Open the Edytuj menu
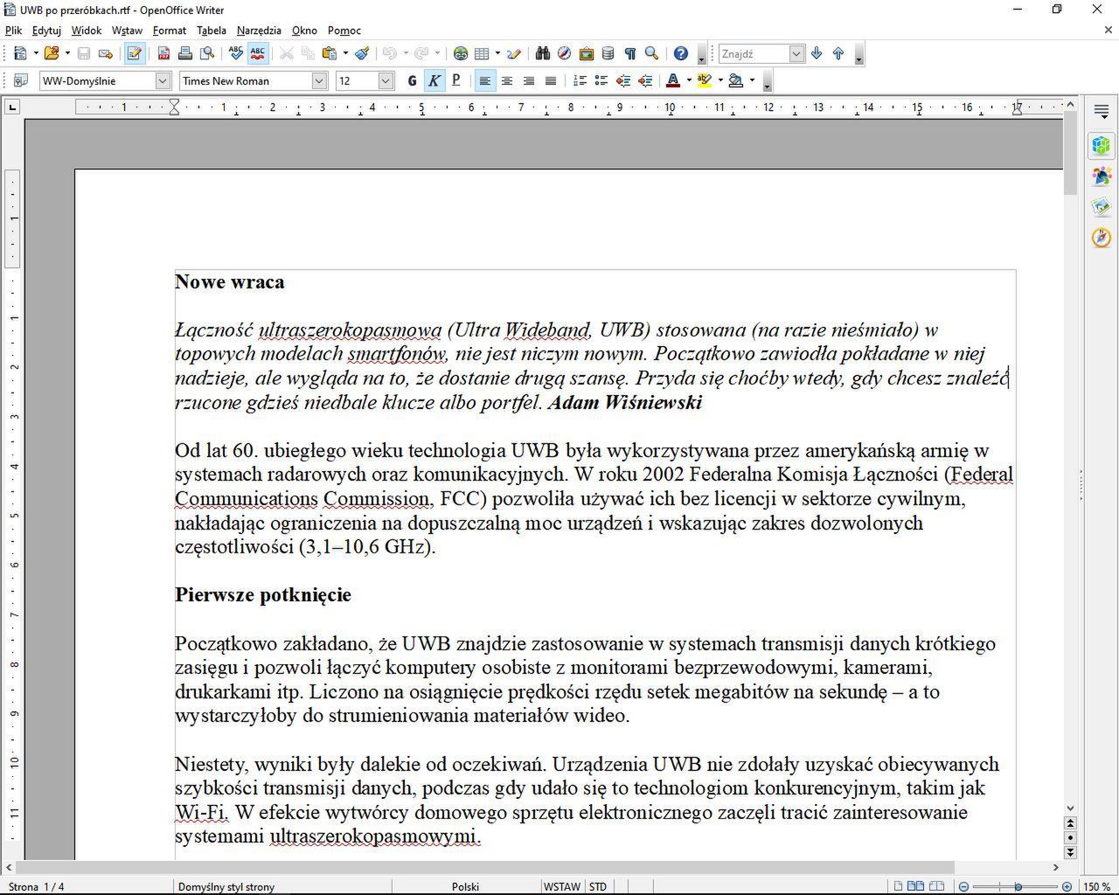This screenshot has width=1119, height=895. coord(46,31)
